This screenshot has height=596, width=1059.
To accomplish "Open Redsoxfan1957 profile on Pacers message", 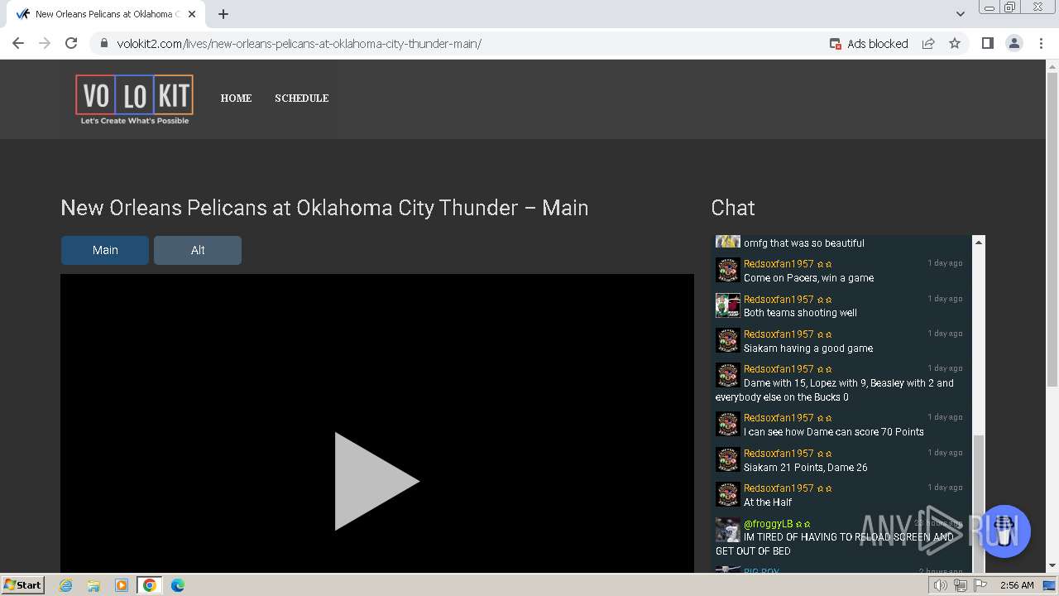I will click(779, 264).
